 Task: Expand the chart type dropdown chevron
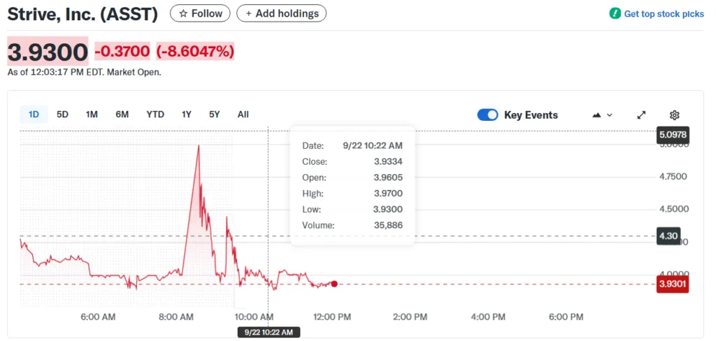pyautogui.click(x=610, y=115)
